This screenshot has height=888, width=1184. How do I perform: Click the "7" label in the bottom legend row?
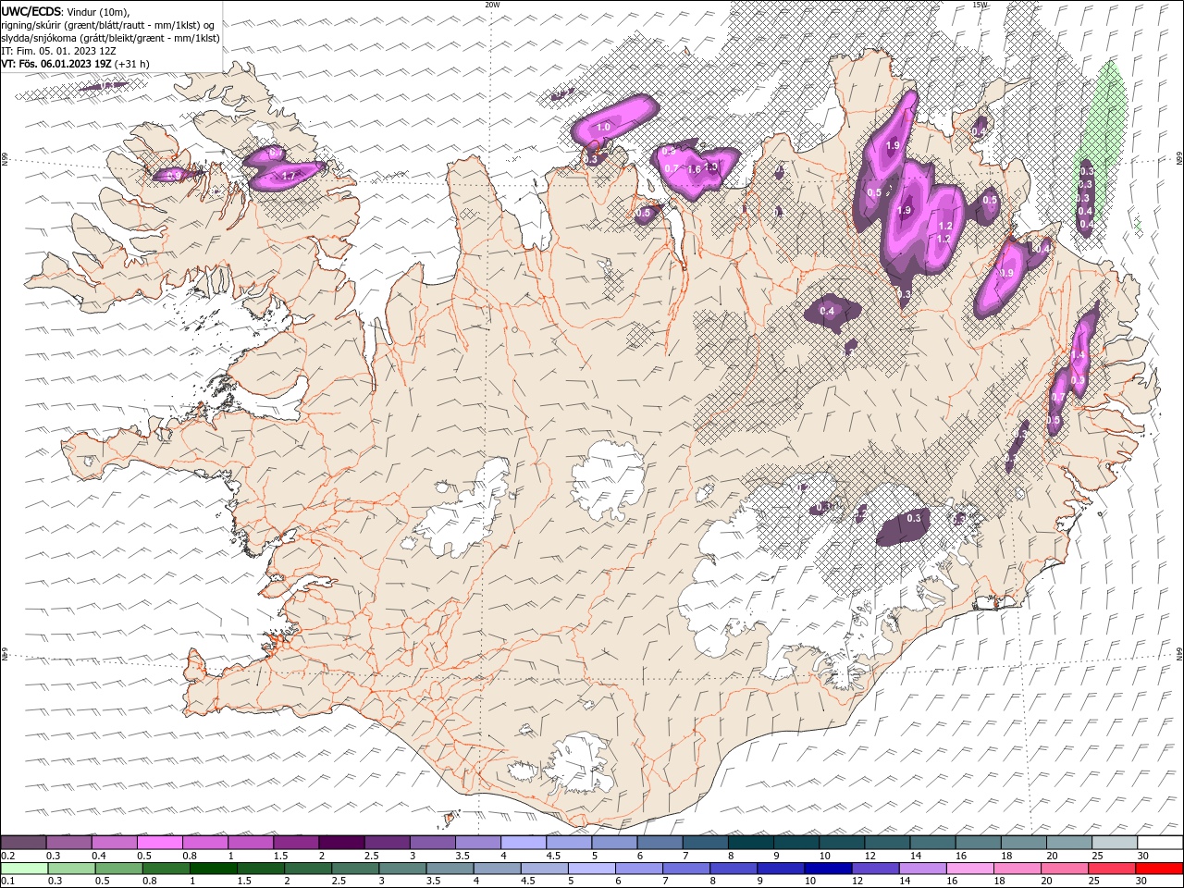click(x=667, y=882)
